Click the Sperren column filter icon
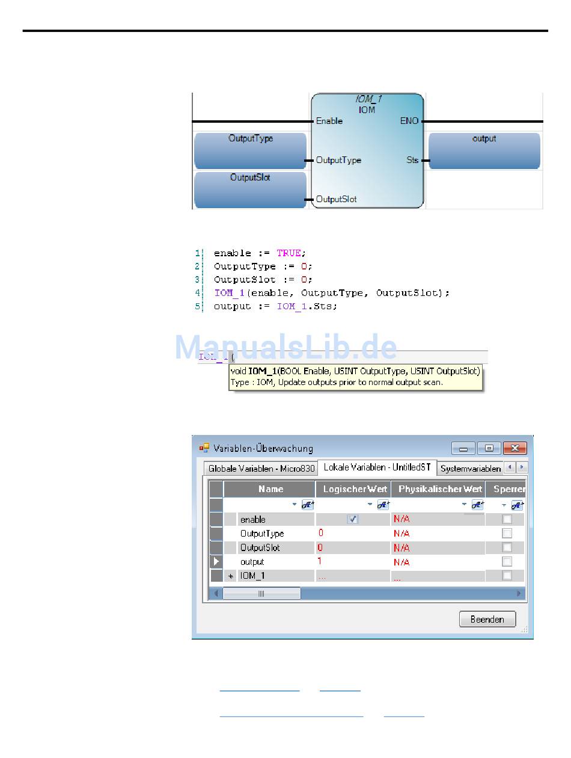 click(x=517, y=505)
